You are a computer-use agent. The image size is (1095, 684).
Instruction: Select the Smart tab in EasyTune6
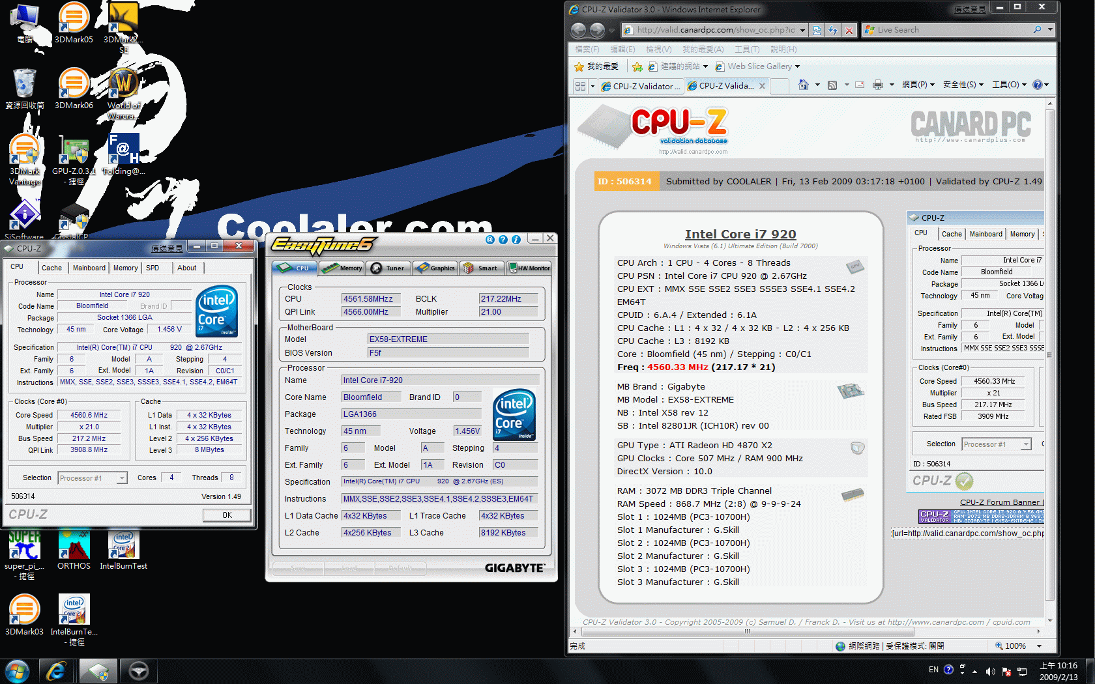pyautogui.click(x=481, y=268)
